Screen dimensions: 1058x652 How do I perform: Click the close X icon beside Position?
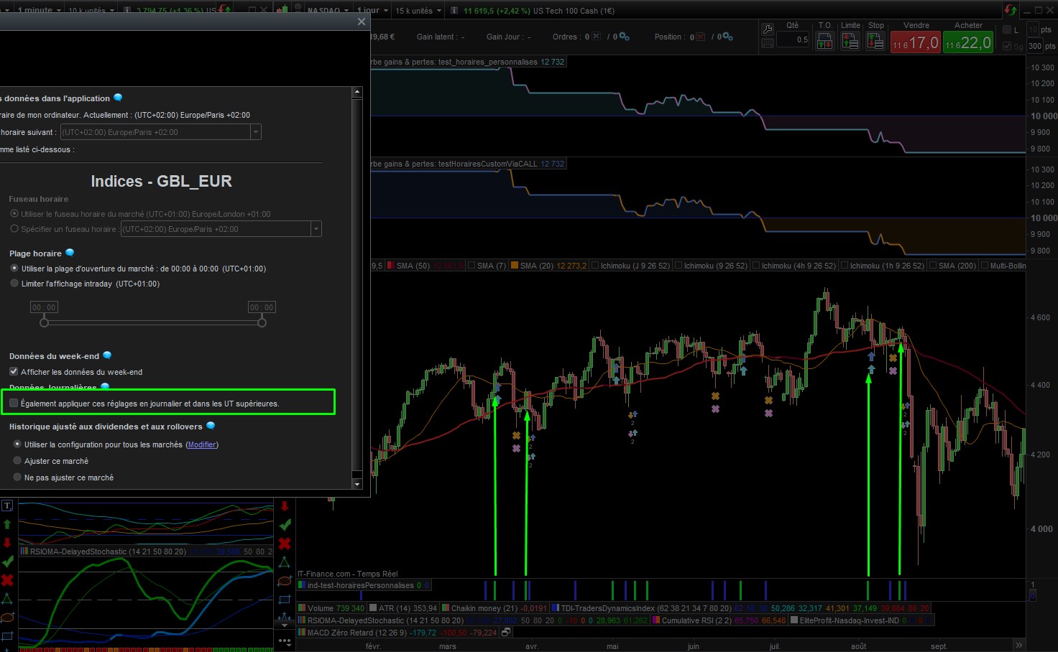(701, 37)
